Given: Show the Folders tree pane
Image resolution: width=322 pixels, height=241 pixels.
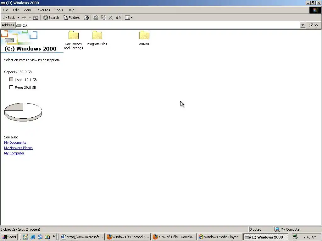Looking at the screenshot, I should (71, 18).
